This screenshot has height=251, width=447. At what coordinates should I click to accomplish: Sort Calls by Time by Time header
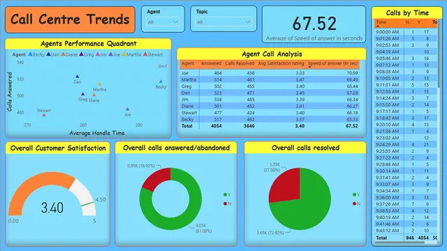point(381,22)
